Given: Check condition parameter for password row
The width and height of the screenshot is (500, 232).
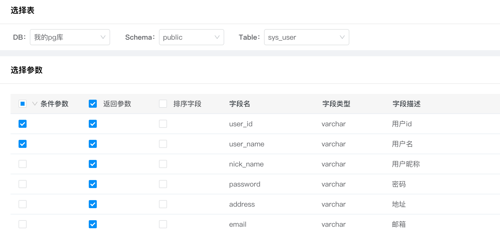Looking at the screenshot, I should point(23,184).
